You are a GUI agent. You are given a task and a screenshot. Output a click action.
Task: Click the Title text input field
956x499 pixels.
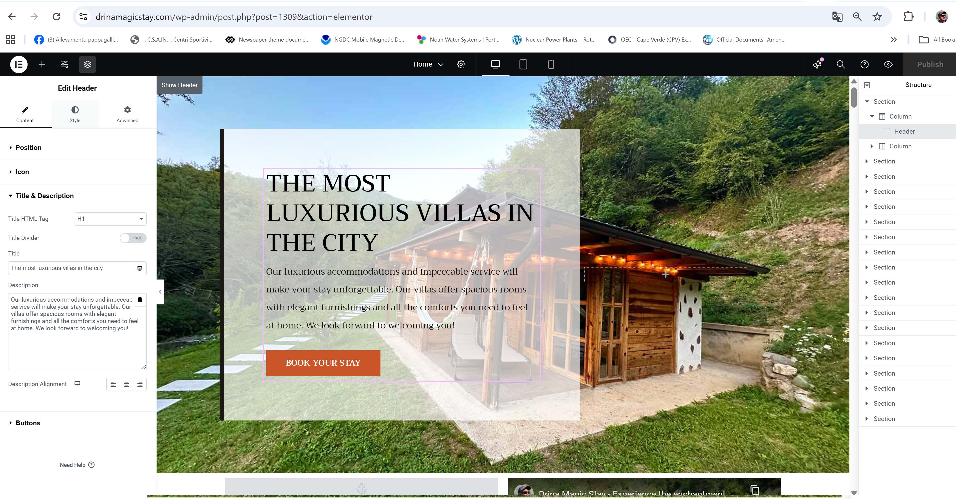71,268
